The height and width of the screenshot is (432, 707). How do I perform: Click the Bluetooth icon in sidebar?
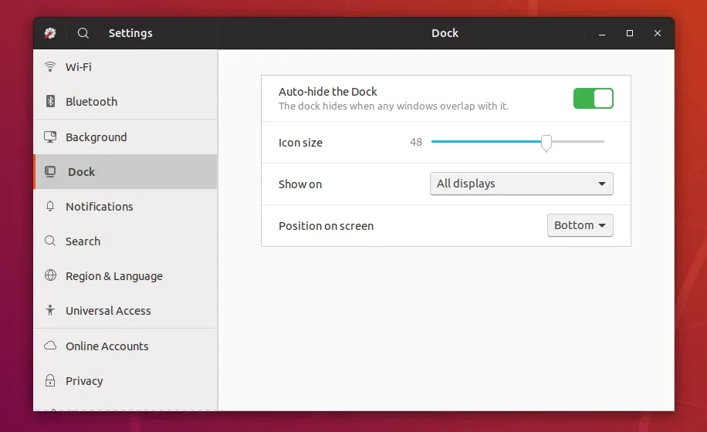(50, 102)
